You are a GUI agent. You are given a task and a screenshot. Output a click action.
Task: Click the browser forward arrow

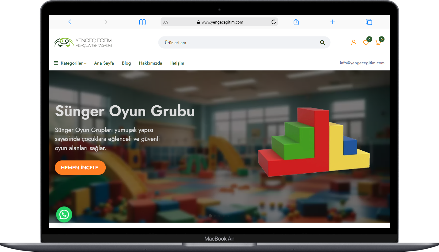(106, 22)
